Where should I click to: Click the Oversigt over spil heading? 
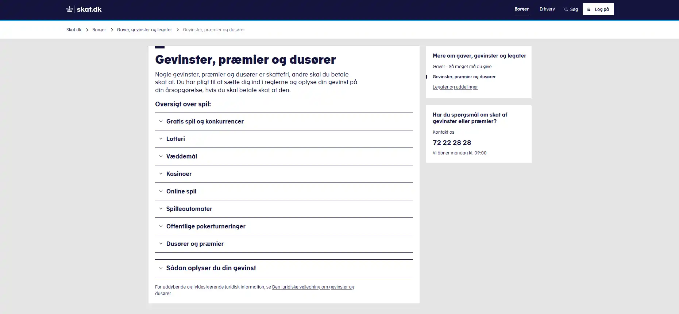tap(183, 104)
